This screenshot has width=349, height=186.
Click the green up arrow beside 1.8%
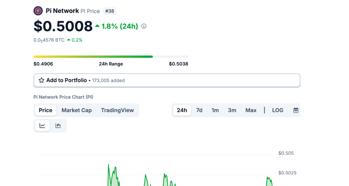[x=97, y=26]
